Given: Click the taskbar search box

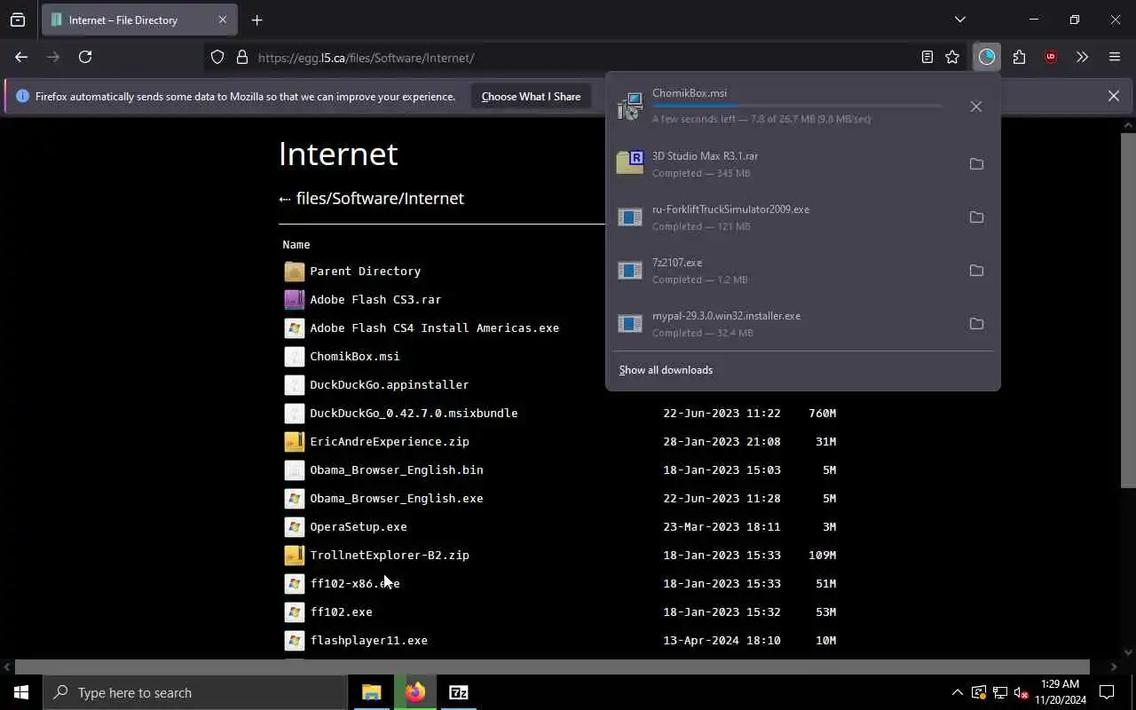Looking at the screenshot, I should click(195, 692).
